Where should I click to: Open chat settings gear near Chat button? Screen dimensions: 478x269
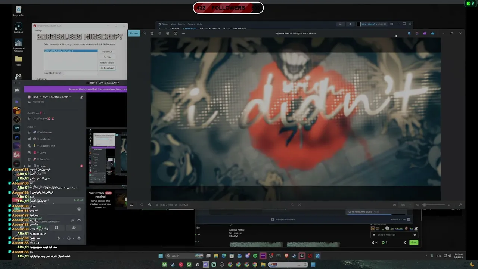[405, 242]
